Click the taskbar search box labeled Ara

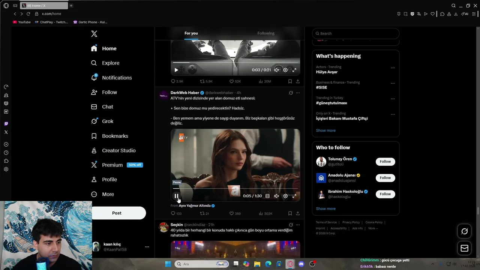click(x=202, y=264)
